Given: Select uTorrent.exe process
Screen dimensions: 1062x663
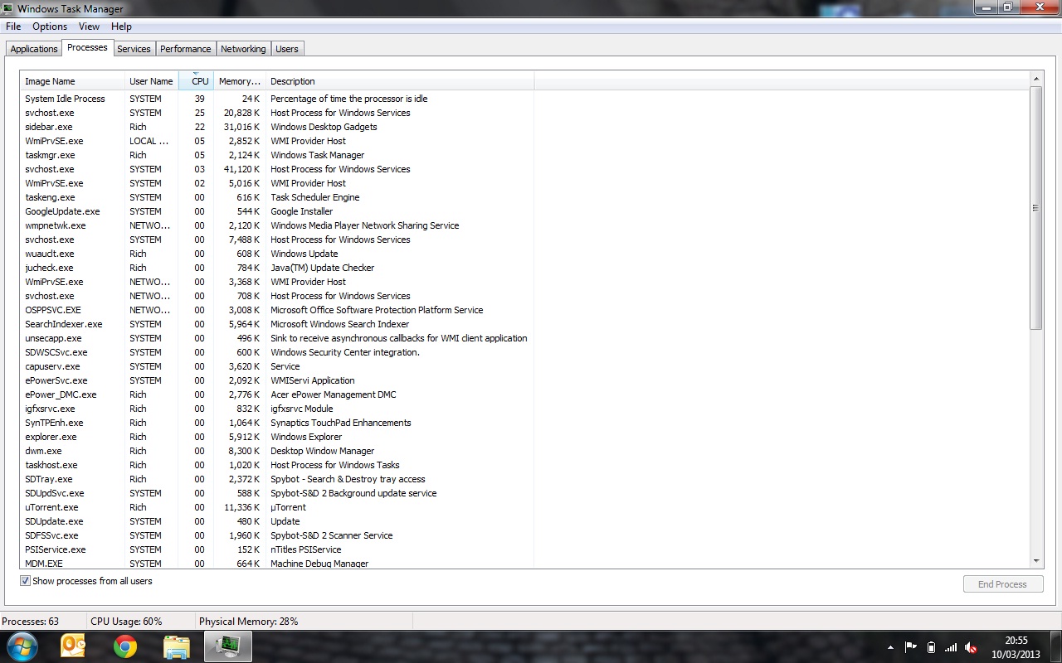Looking at the screenshot, I should (x=277, y=507).
